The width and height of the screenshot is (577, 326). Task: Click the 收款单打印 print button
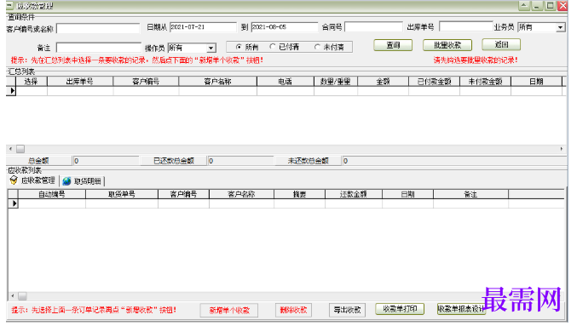(400, 309)
